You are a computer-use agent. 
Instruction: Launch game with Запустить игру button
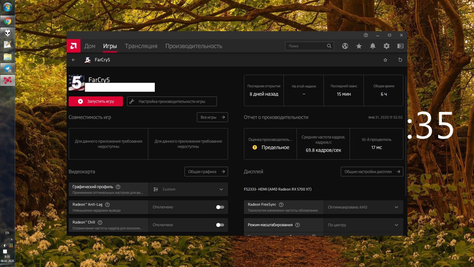click(x=96, y=101)
